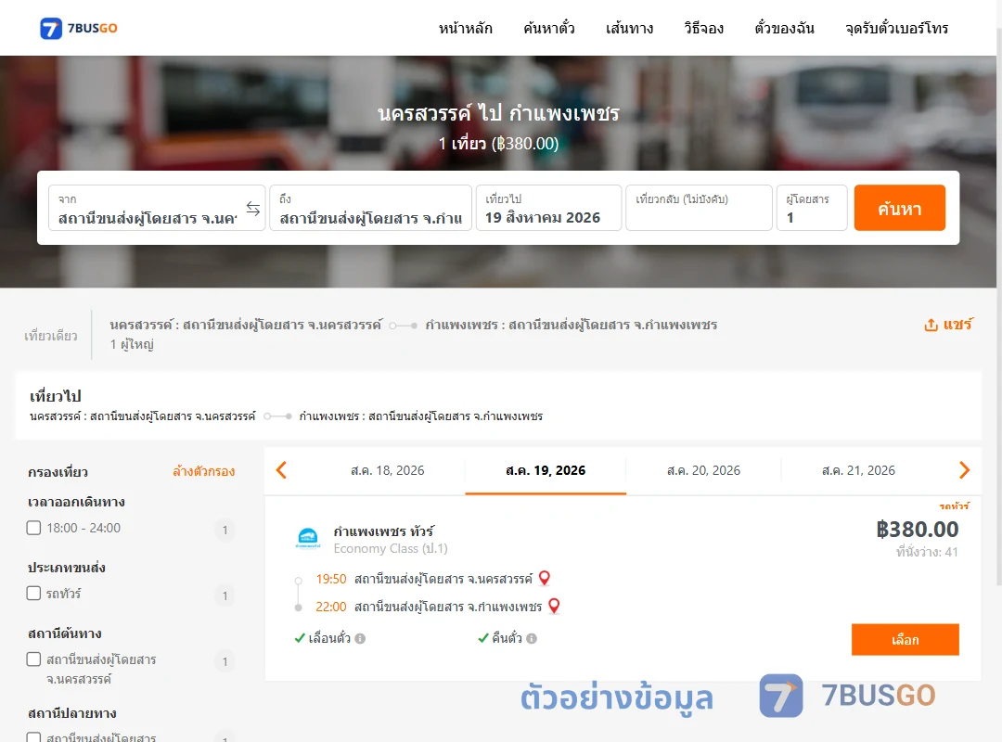
Task: Open map pin for Kamphaeng Phet arrival station
Action: tap(554, 606)
